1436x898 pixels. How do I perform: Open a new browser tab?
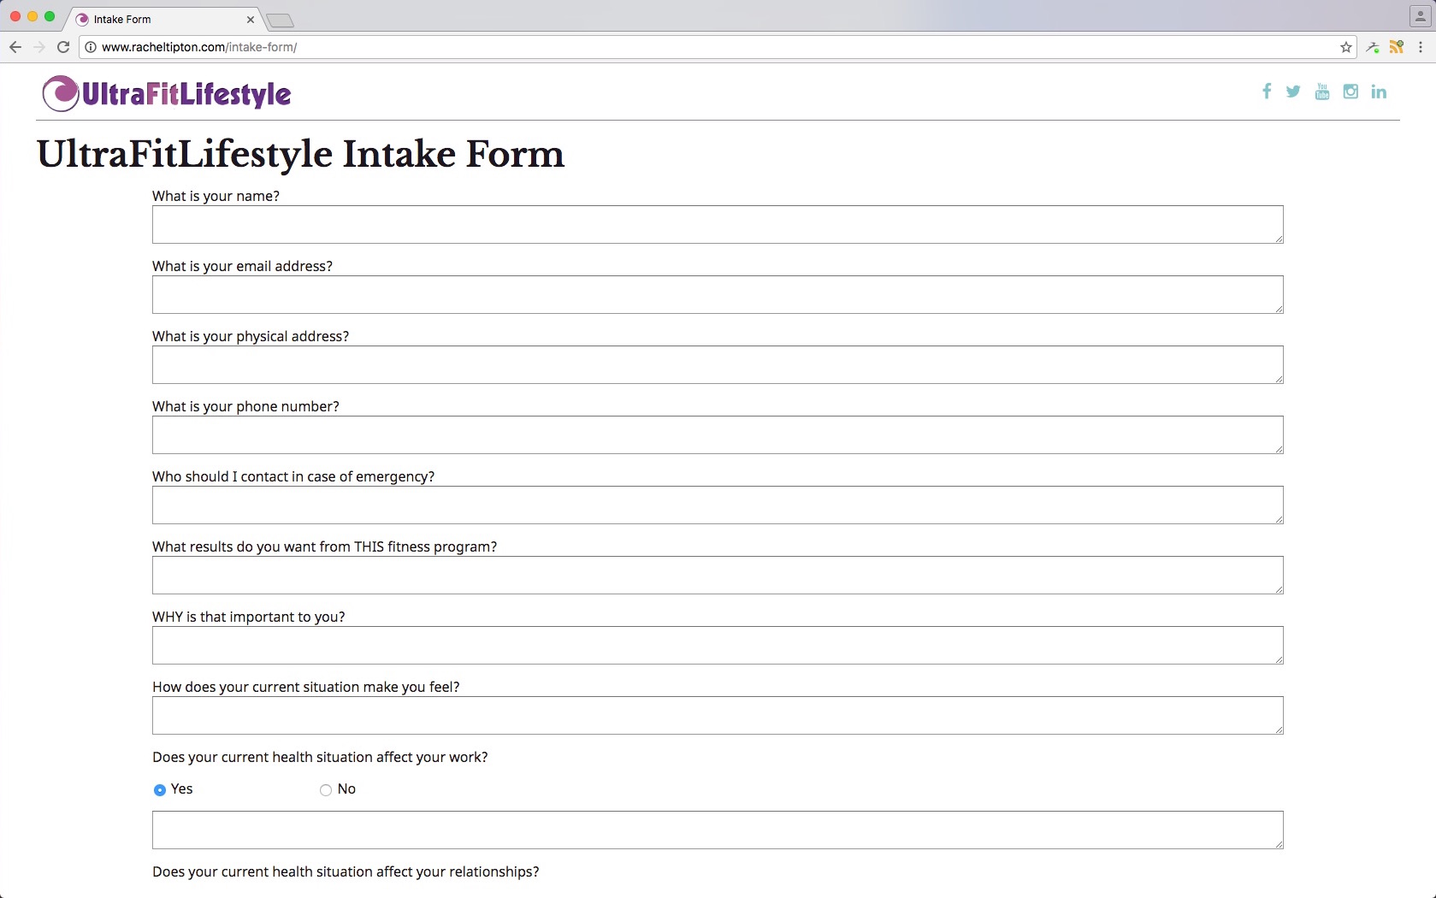[280, 21]
